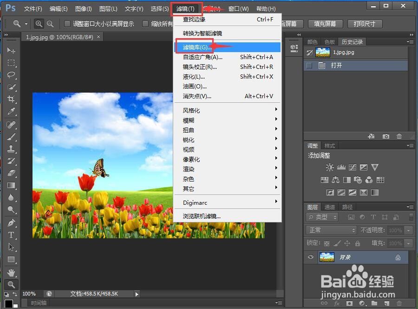This screenshot has height=309, width=418.
Task: Select the Path Selection tool
Action: tap(11, 247)
